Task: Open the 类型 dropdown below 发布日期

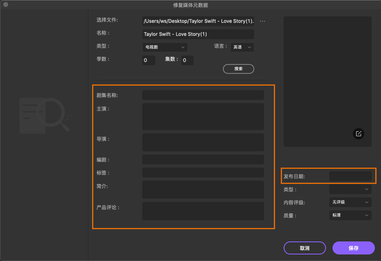Action: (350, 189)
